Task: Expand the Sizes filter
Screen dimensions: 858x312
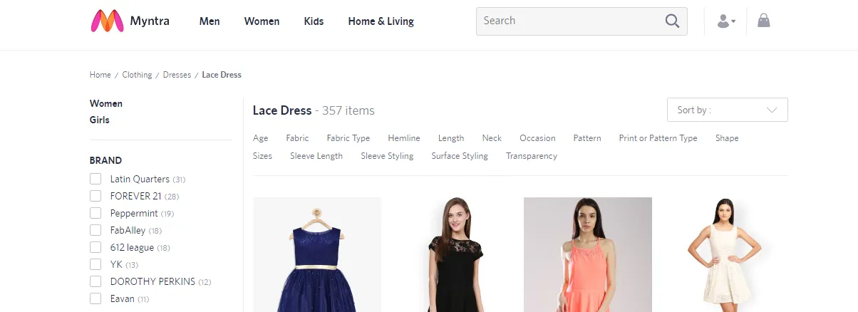Action: [262, 156]
